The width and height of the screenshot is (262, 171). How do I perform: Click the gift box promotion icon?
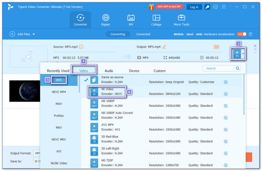pos(151,7)
